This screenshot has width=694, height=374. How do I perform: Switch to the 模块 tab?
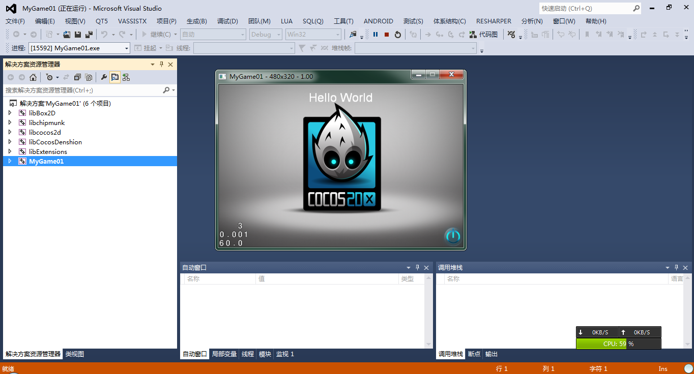pos(265,354)
